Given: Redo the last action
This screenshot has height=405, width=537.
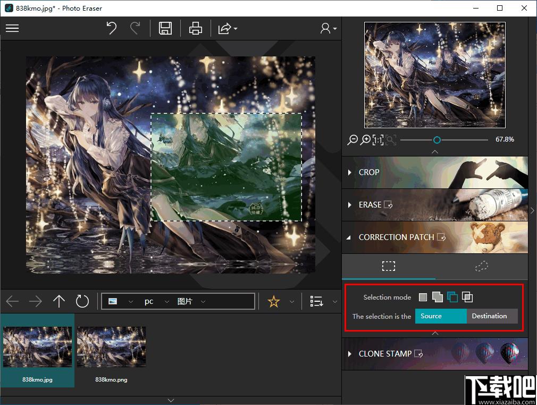Looking at the screenshot, I should [135, 28].
